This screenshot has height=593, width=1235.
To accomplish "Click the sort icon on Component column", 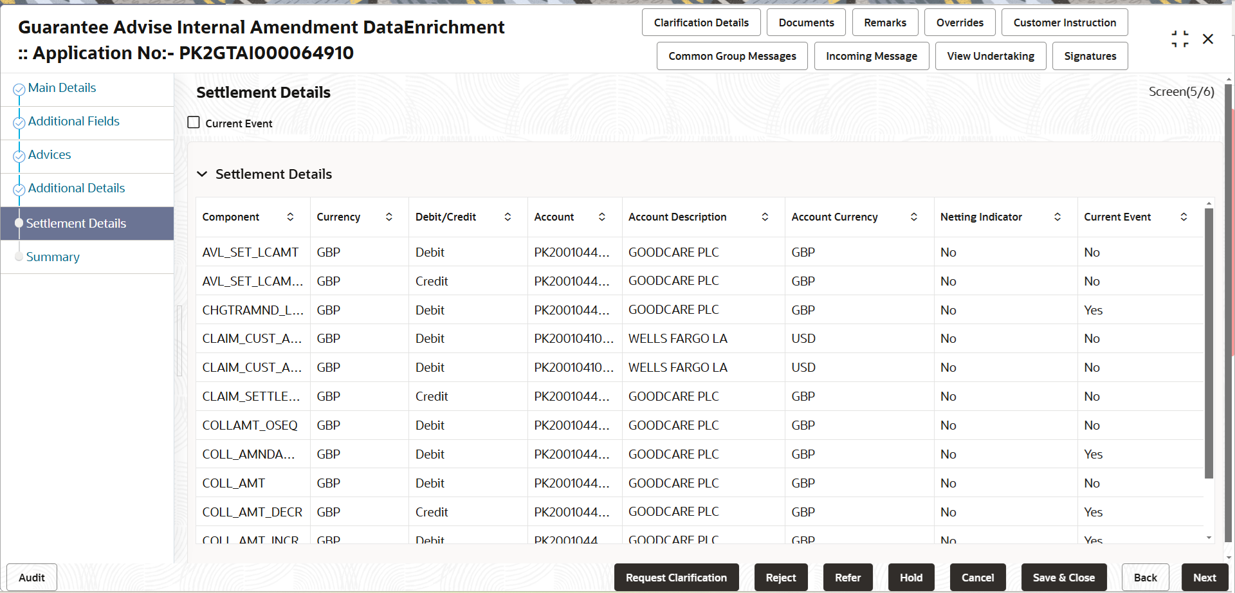I will (x=291, y=217).
